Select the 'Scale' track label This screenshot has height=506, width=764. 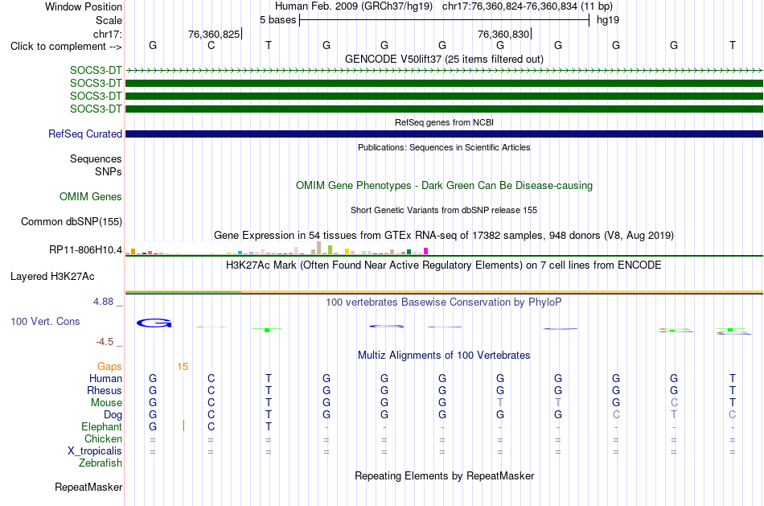[x=109, y=20]
